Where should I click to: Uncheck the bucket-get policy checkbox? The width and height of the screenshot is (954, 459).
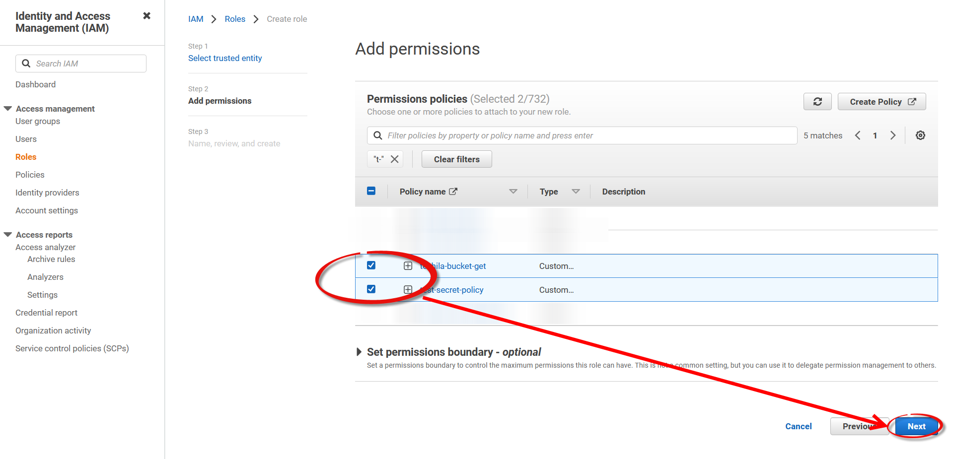[371, 265]
